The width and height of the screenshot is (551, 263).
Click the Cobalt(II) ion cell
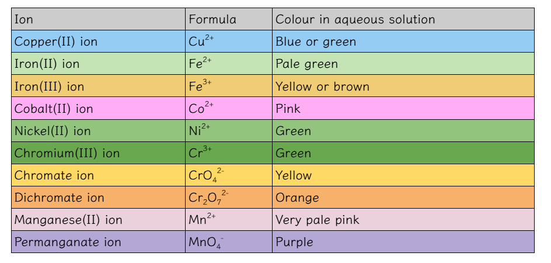pyautogui.click(x=99, y=108)
